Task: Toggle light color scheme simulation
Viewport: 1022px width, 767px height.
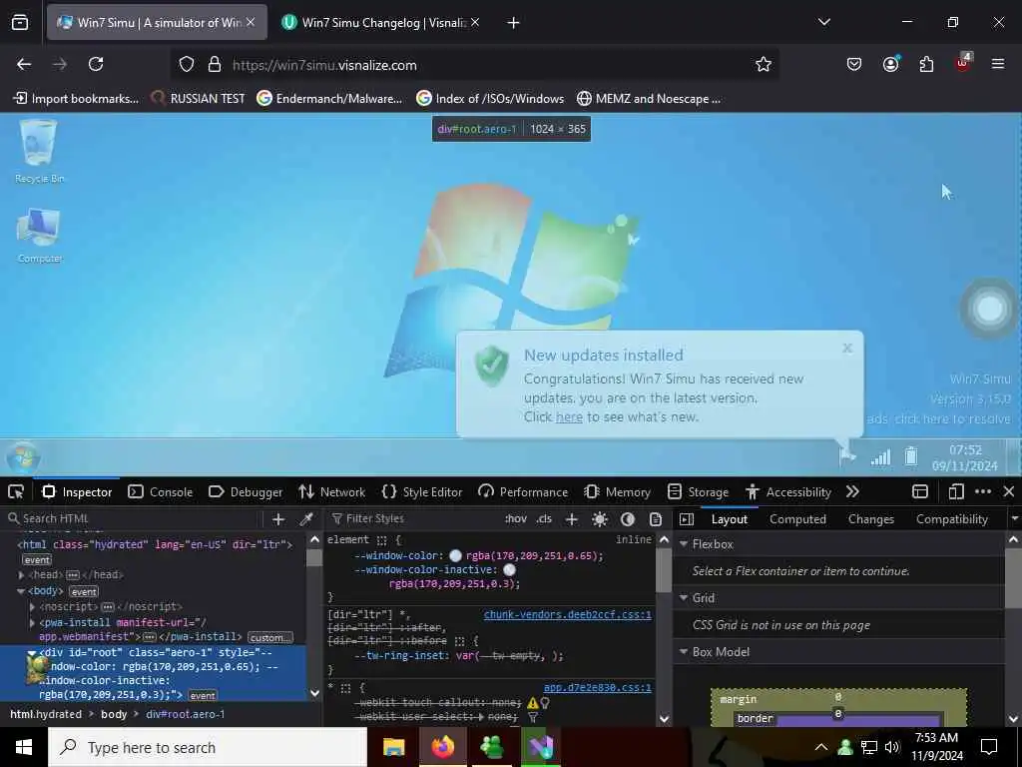Action: pos(600,519)
